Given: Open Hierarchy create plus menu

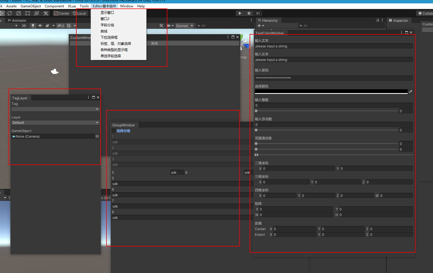Looking at the screenshot, I should [x=261, y=26].
